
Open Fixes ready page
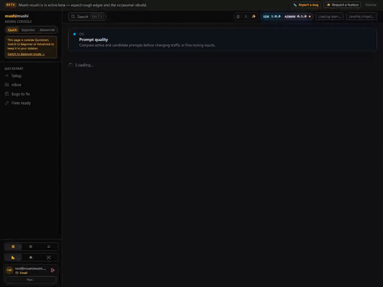tap(31, 103)
